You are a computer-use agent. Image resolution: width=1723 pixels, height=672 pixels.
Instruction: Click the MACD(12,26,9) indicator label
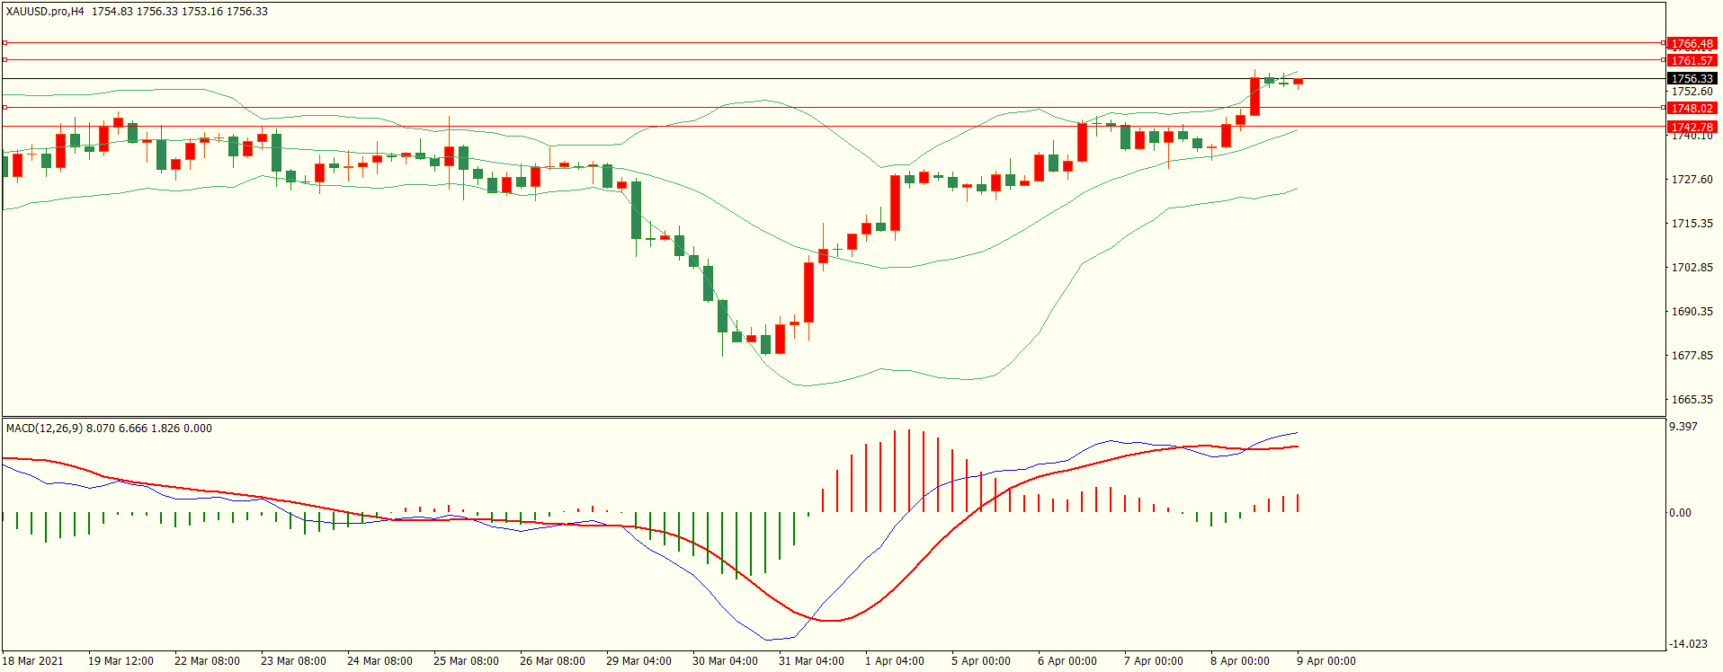[x=44, y=429]
